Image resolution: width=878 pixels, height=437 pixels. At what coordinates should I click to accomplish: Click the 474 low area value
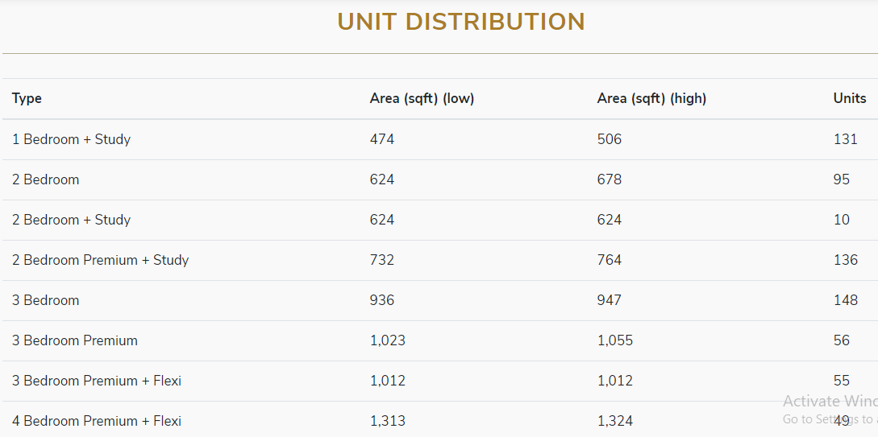tap(382, 139)
